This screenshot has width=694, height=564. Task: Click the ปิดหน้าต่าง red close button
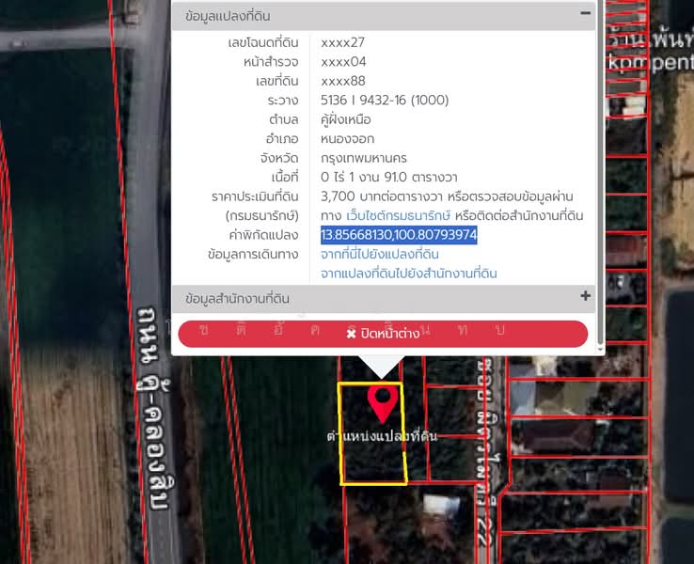click(383, 334)
